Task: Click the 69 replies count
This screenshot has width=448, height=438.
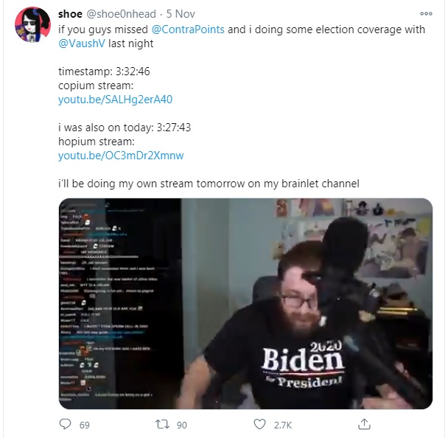Action: (85, 425)
